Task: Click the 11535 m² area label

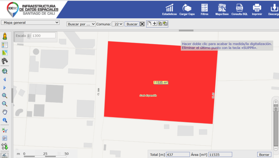Action: (x=161, y=82)
